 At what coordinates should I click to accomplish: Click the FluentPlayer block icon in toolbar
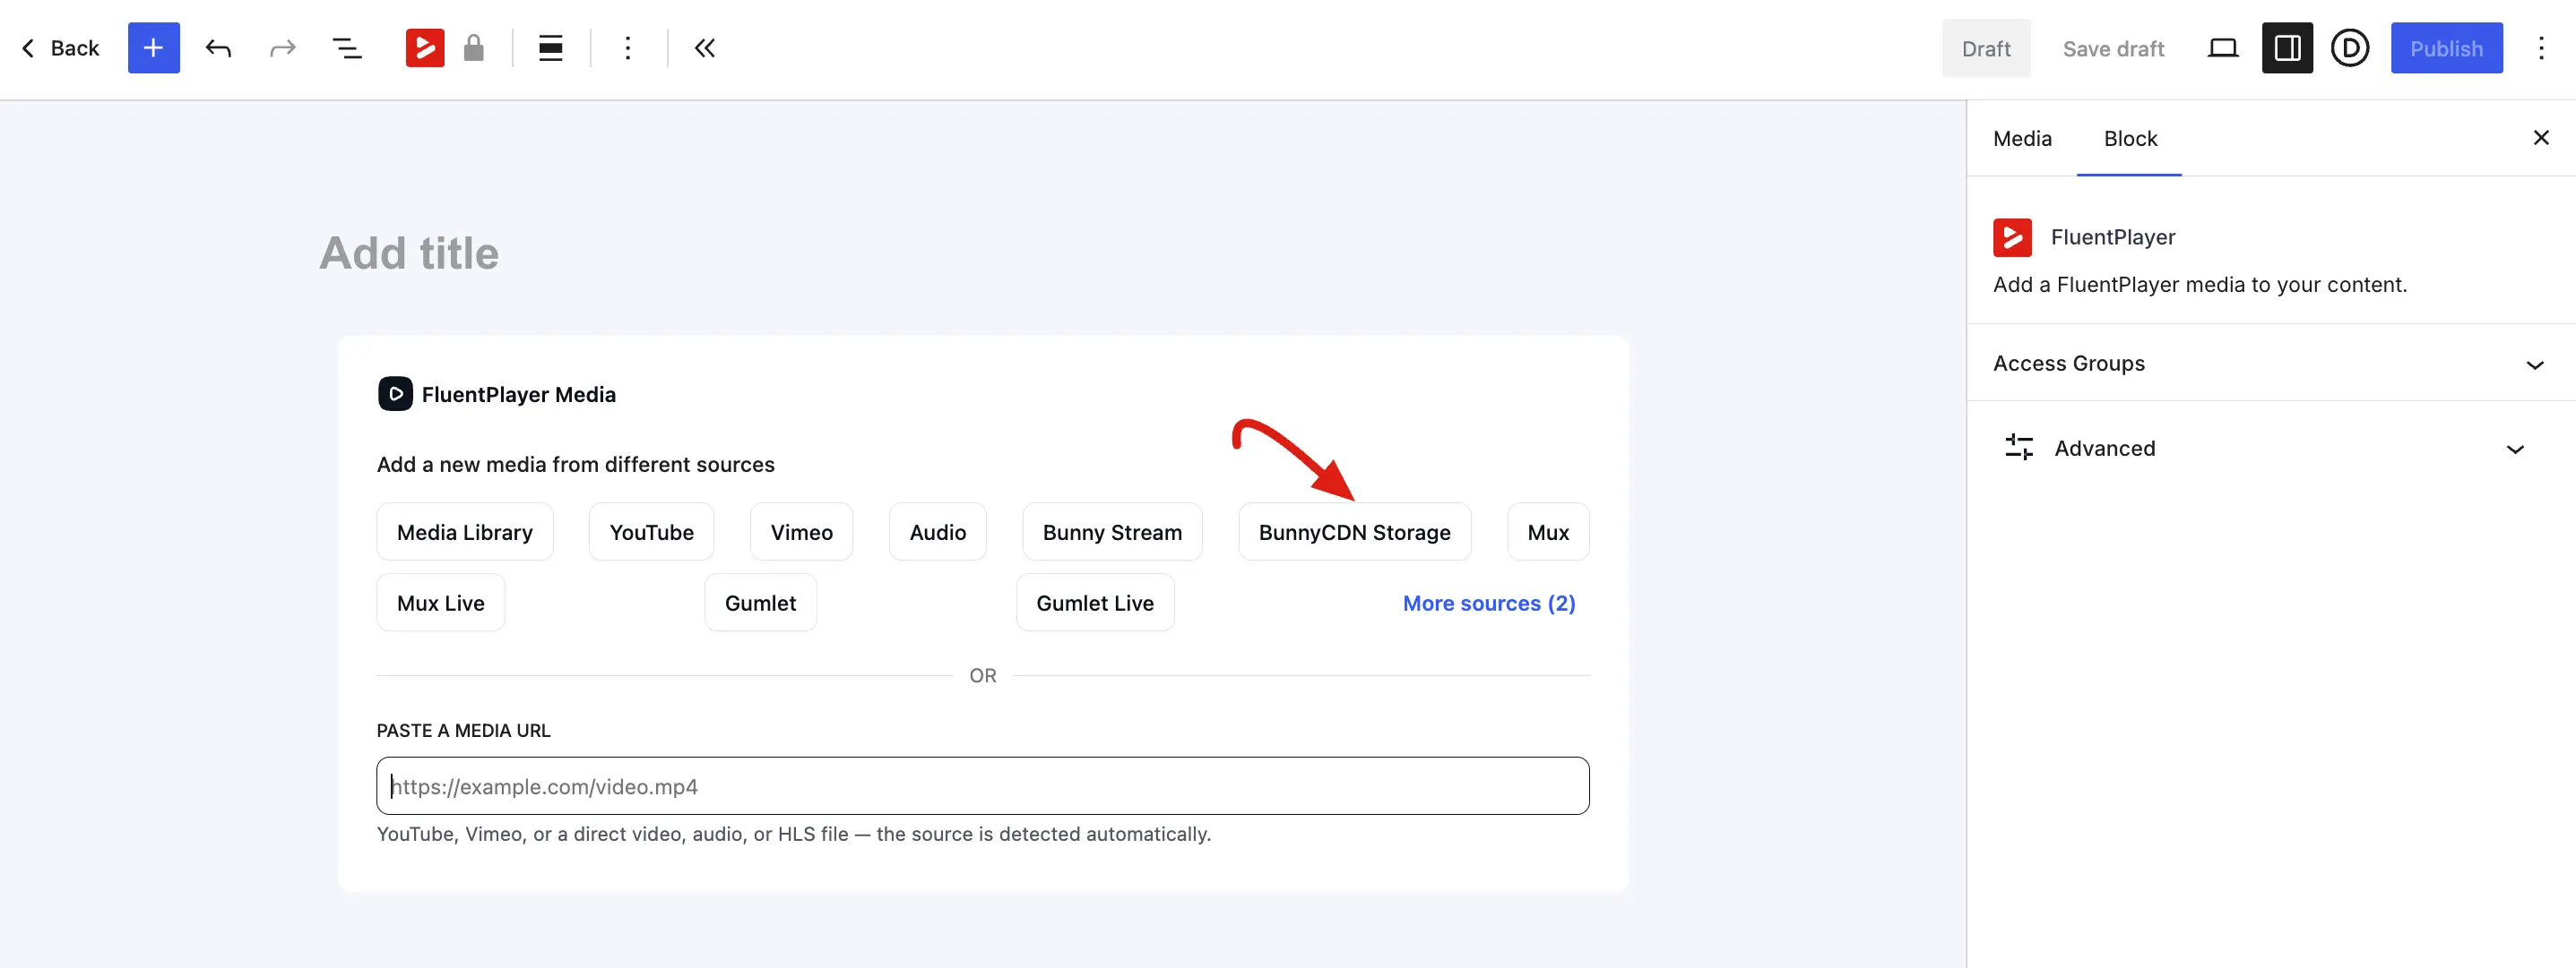point(425,48)
